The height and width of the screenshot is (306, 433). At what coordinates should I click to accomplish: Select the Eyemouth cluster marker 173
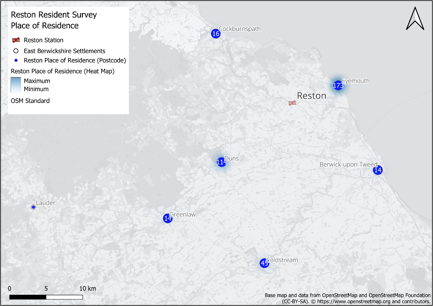[338, 85]
